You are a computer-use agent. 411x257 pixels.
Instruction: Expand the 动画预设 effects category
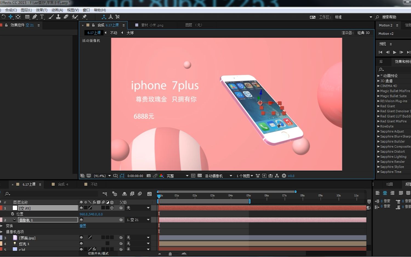click(378, 76)
